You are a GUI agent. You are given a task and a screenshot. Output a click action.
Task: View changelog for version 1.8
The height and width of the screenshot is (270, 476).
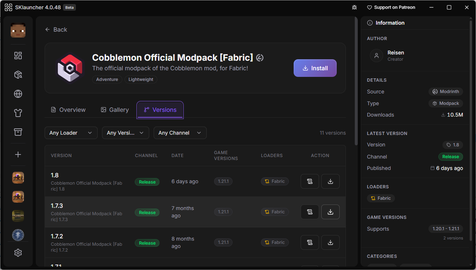[x=310, y=181]
